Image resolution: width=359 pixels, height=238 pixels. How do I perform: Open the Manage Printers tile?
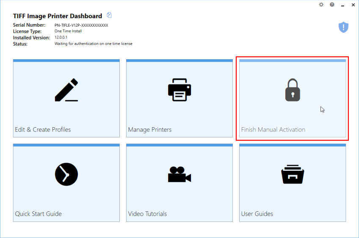tap(179, 98)
